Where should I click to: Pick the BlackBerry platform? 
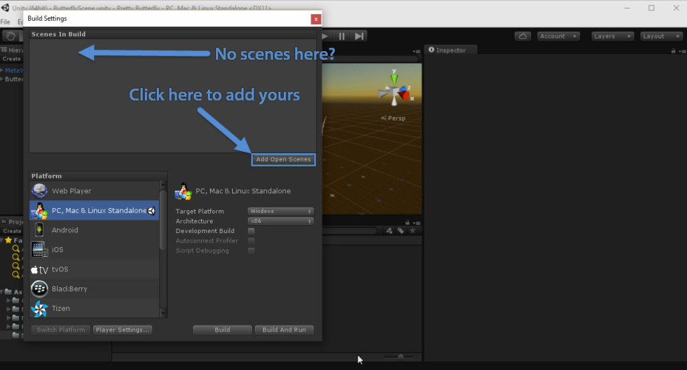tap(69, 289)
